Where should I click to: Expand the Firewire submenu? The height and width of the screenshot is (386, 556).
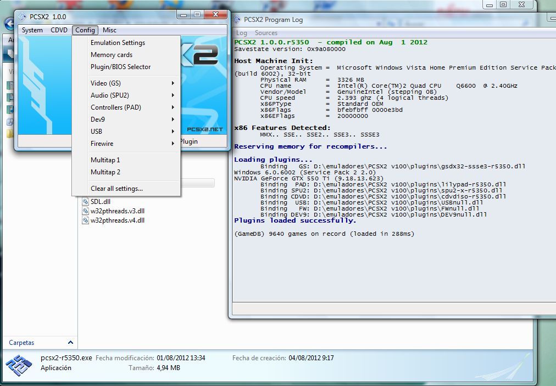(x=126, y=143)
